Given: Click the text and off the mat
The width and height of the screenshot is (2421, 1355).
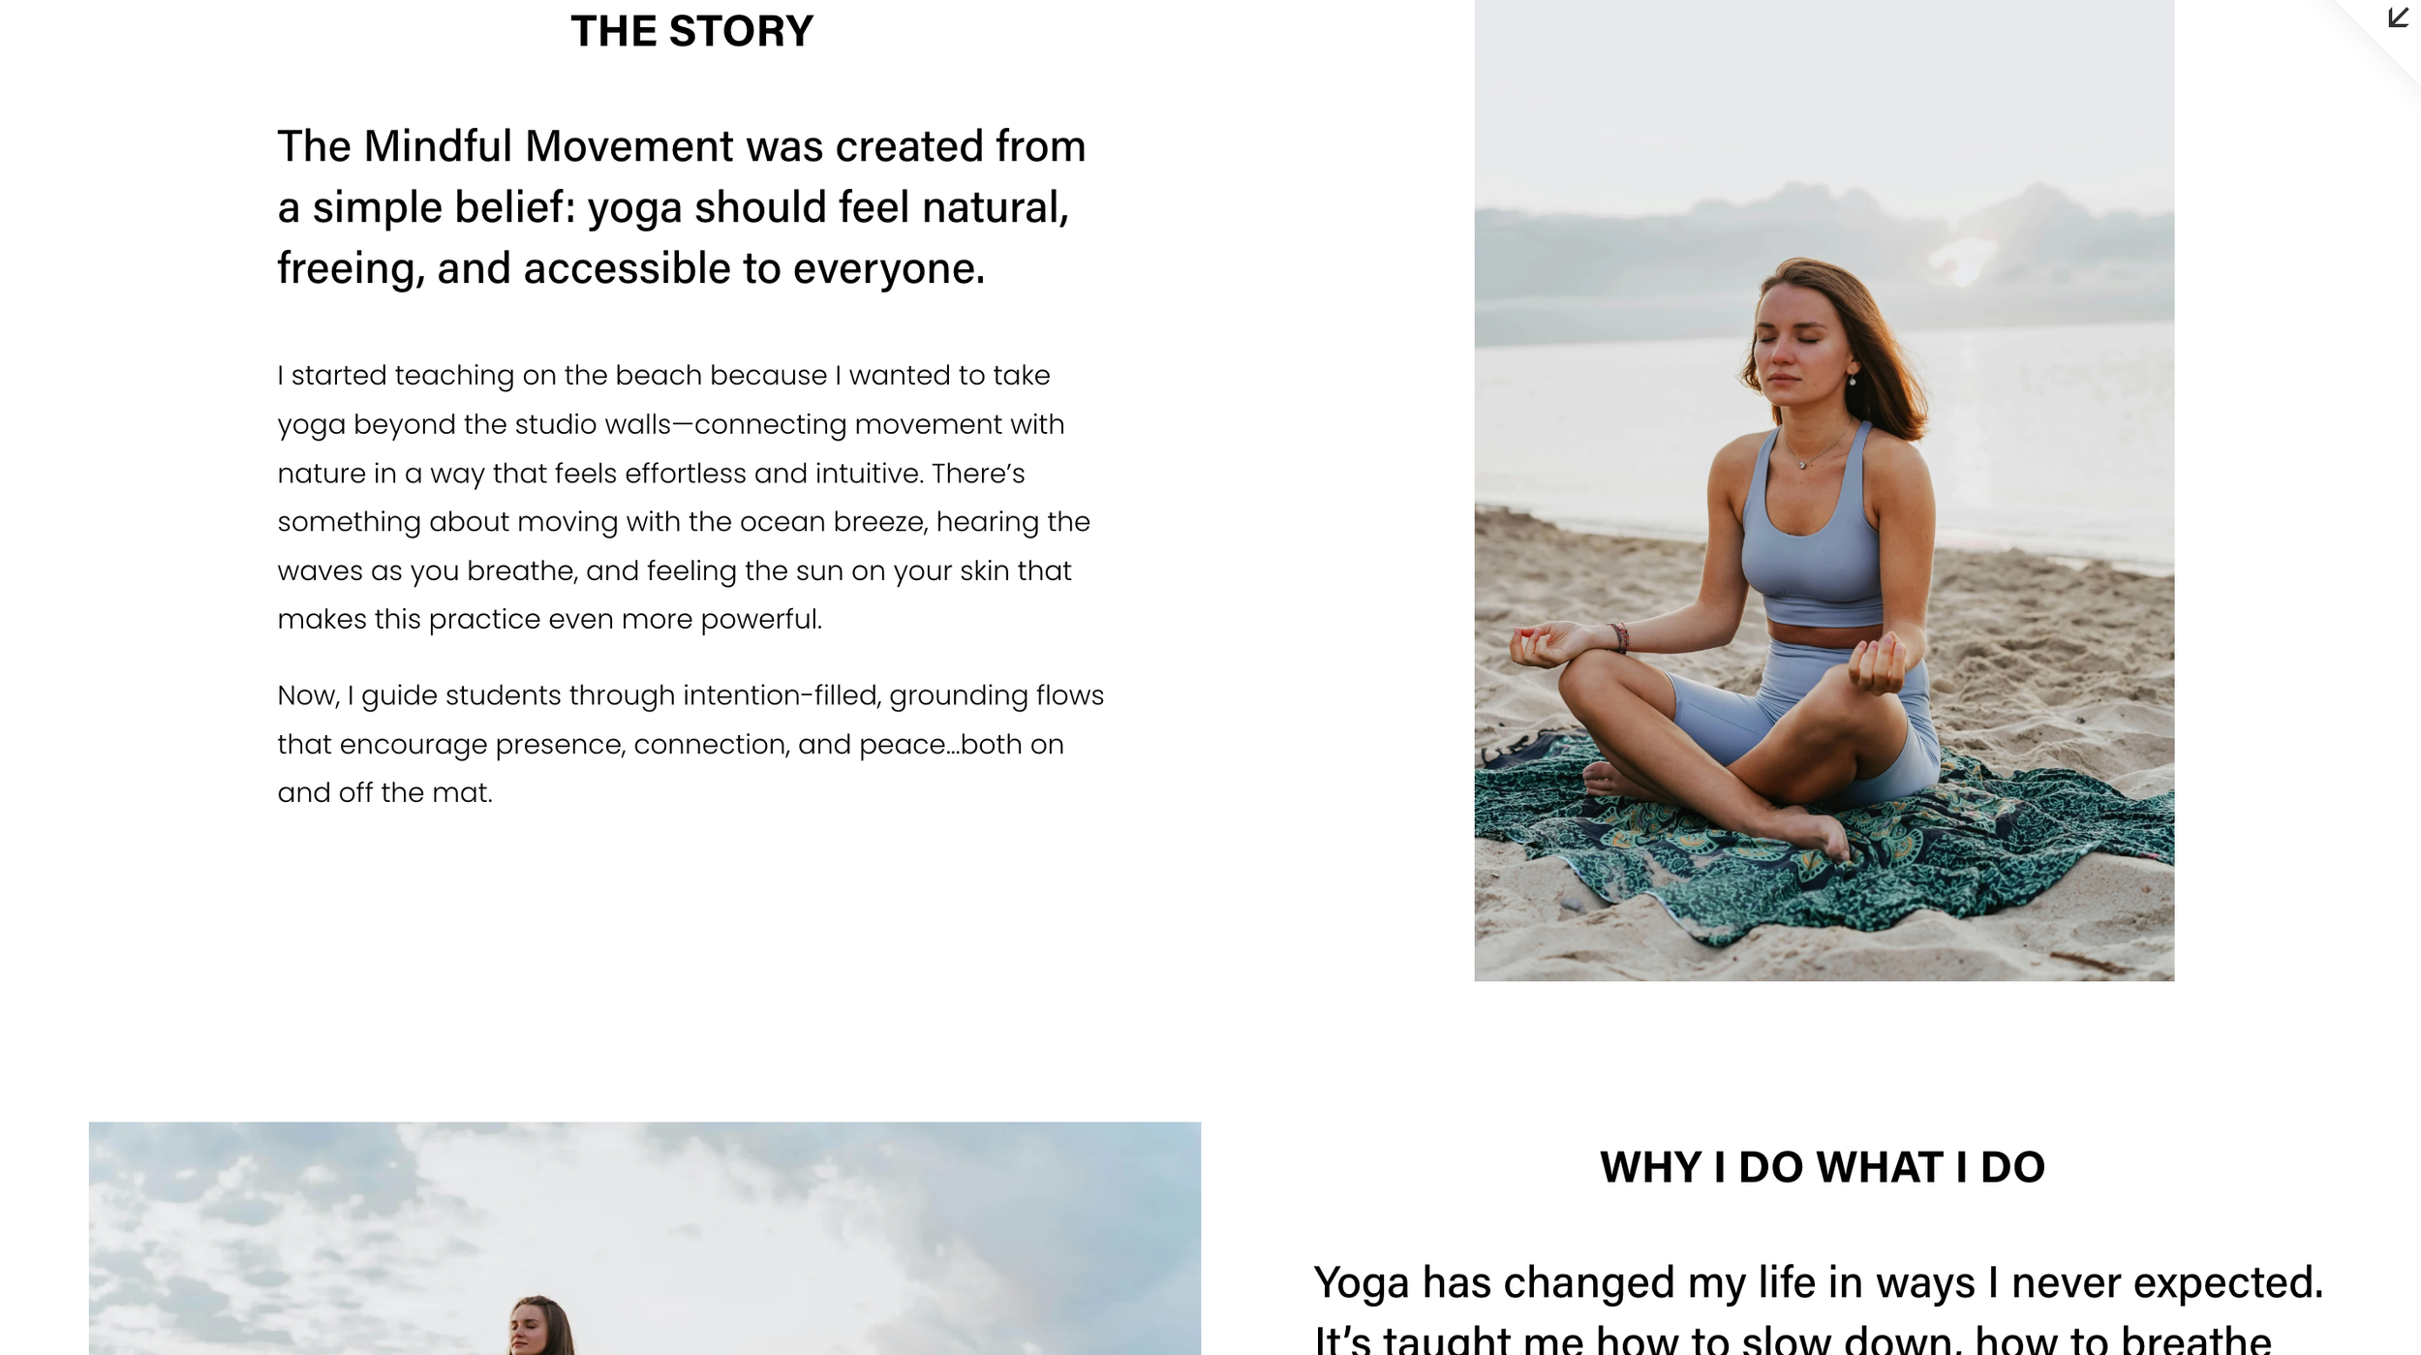Looking at the screenshot, I should [x=384, y=792].
